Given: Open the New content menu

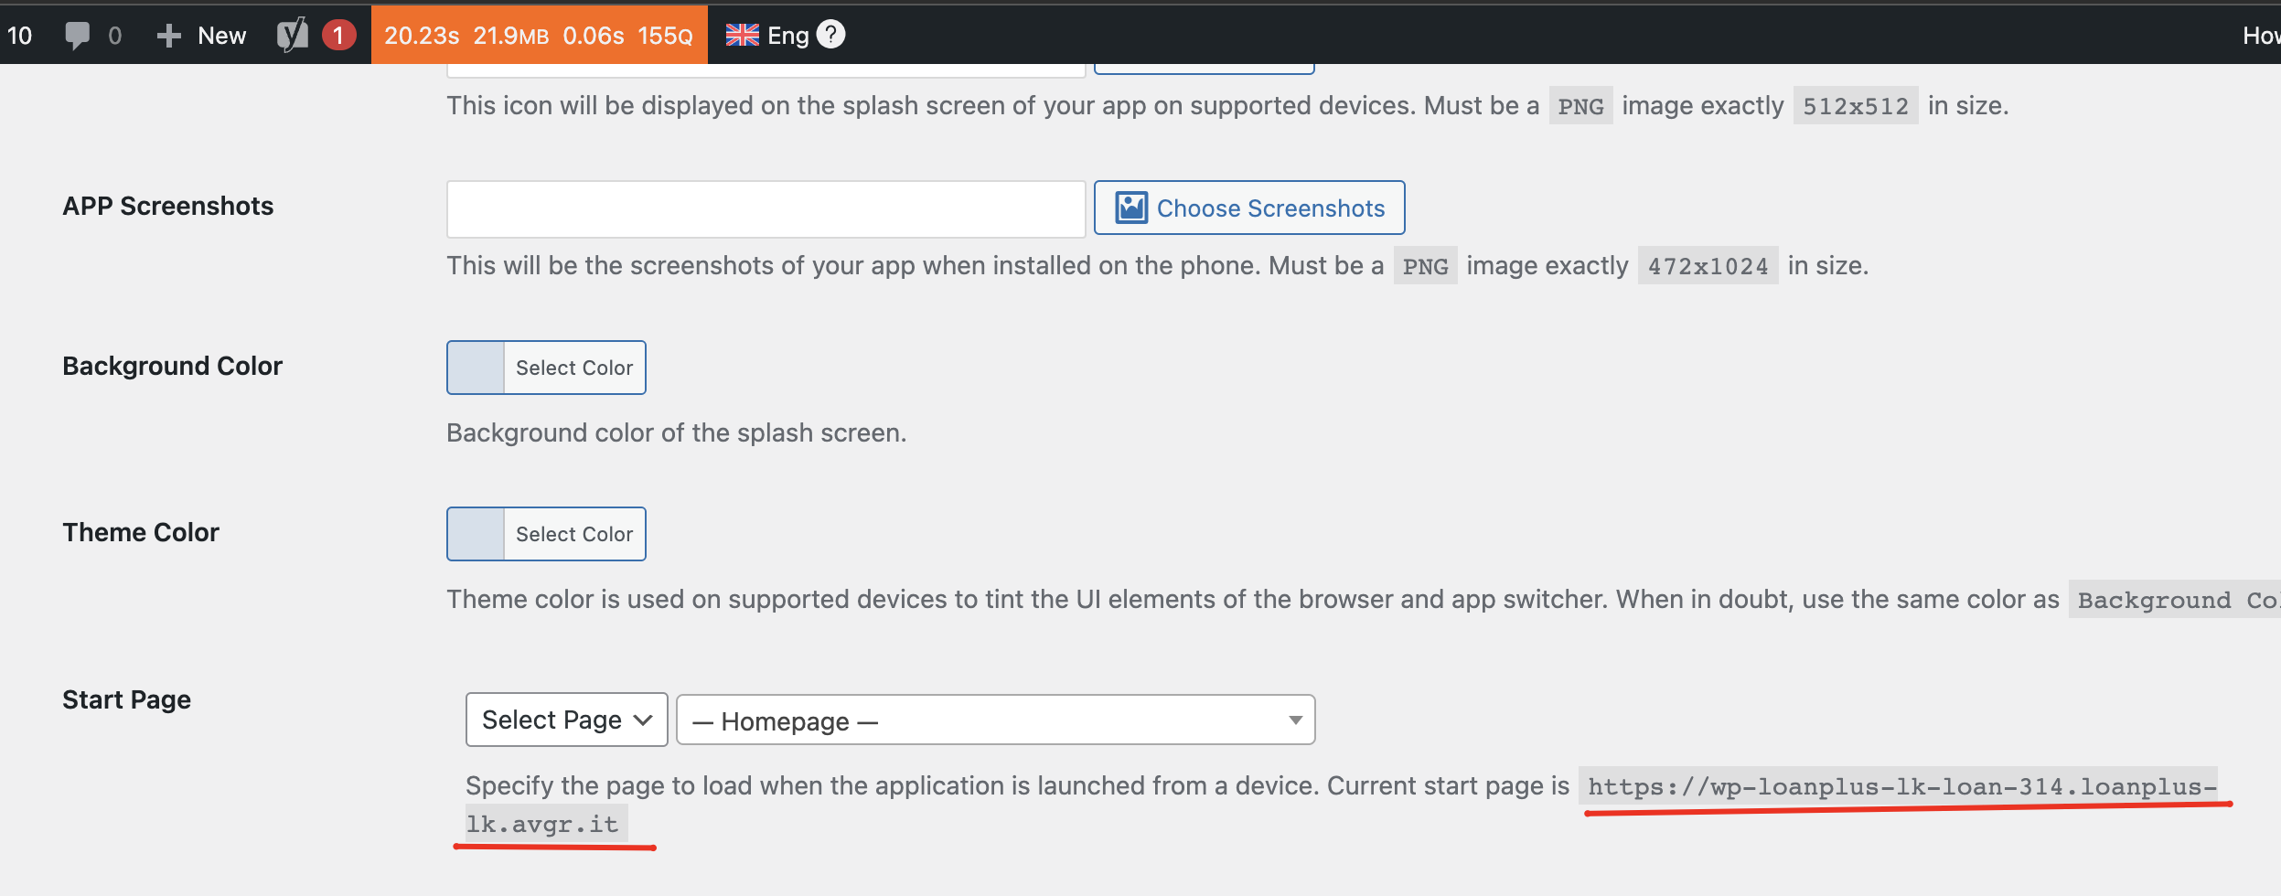Looking at the screenshot, I should [201, 36].
